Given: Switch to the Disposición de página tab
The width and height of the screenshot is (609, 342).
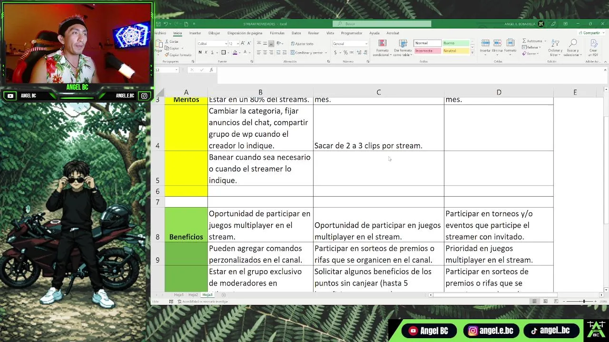Looking at the screenshot, I should (x=245, y=33).
